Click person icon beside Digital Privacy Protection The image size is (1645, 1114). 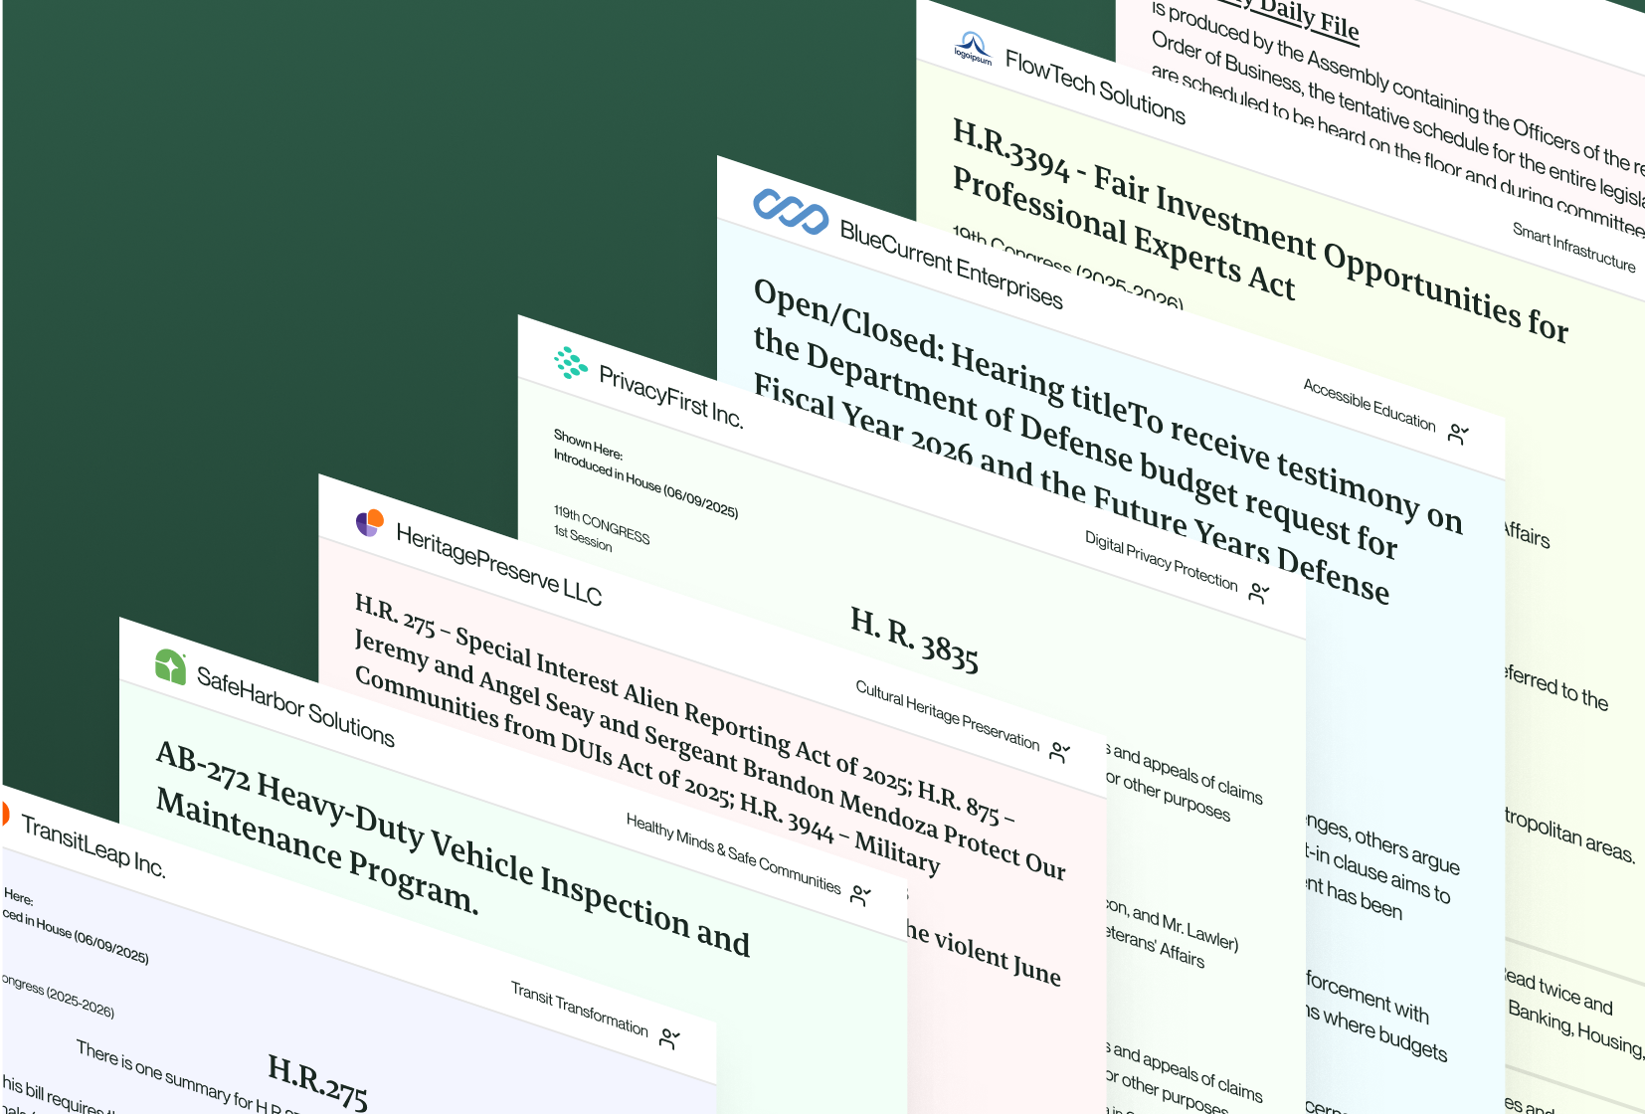click(x=1259, y=593)
